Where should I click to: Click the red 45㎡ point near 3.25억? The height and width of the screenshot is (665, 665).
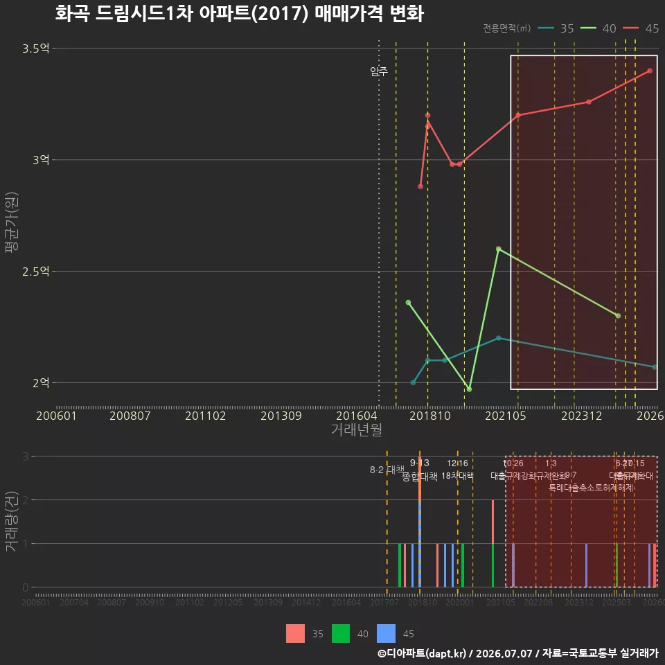tap(589, 102)
